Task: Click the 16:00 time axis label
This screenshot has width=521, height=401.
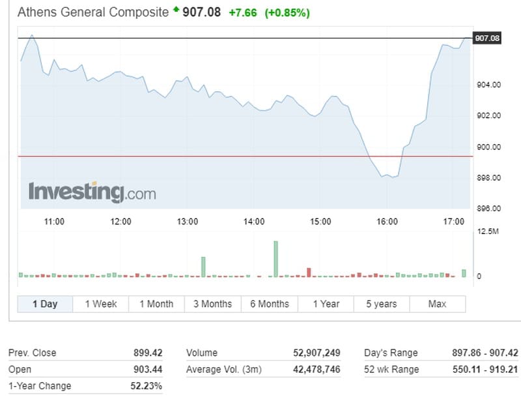Action: [387, 221]
